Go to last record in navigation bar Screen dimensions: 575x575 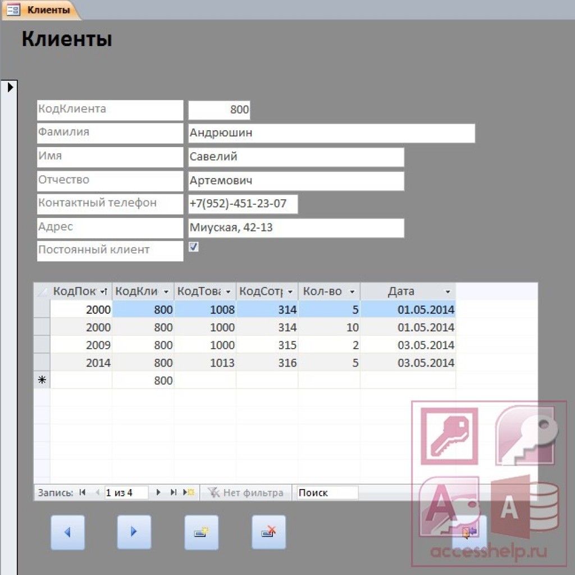tap(174, 492)
